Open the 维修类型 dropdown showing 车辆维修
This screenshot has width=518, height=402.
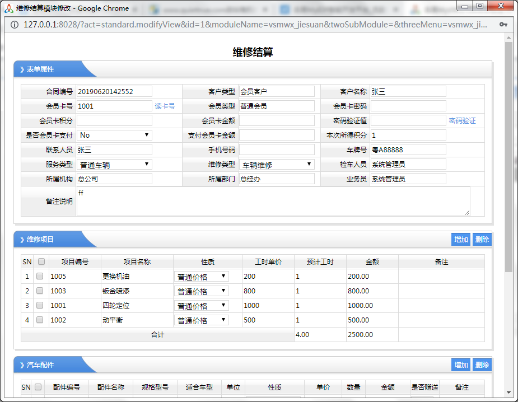tap(277, 165)
